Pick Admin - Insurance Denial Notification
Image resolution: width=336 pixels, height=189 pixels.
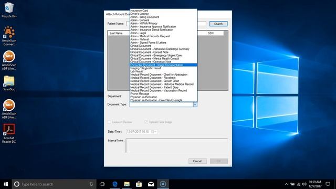163,30
